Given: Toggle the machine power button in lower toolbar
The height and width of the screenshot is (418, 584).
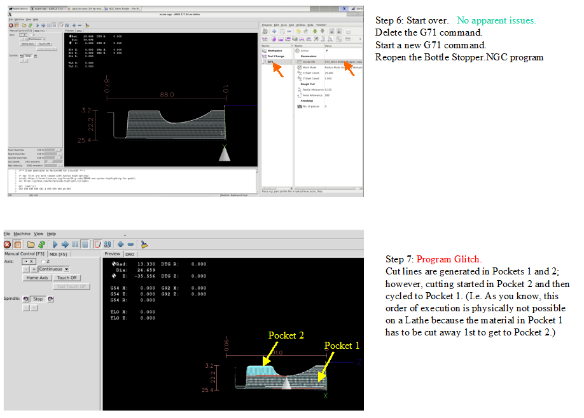Looking at the screenshot, I should pos(17,244).
